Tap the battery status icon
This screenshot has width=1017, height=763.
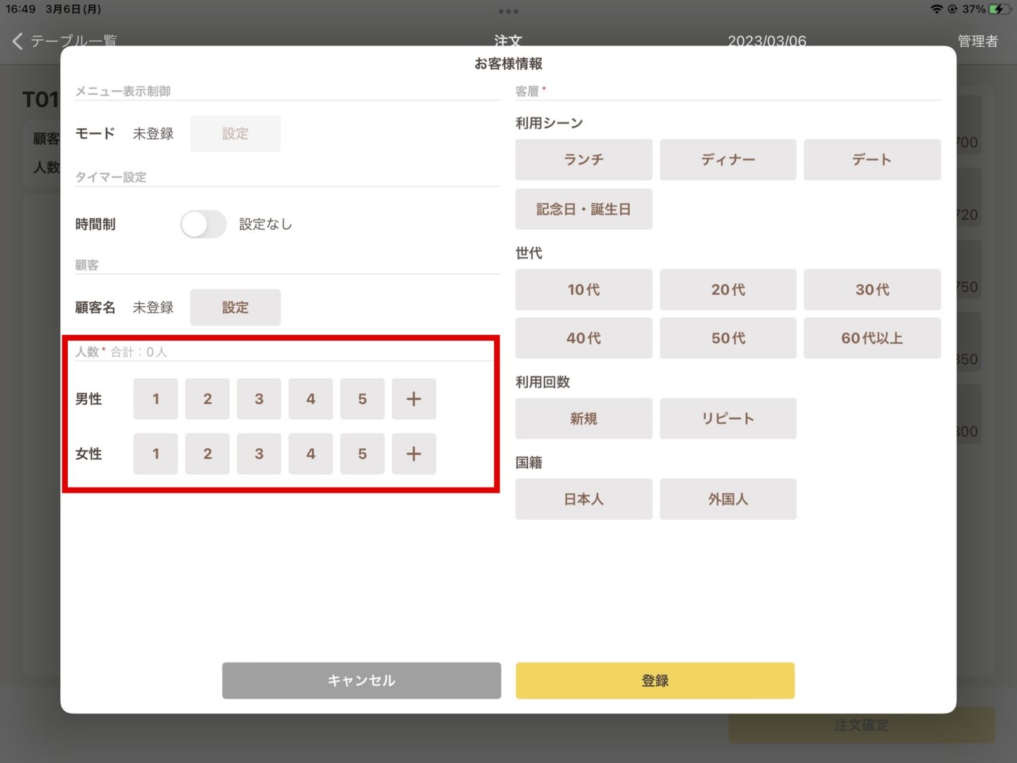(1000, 9)
